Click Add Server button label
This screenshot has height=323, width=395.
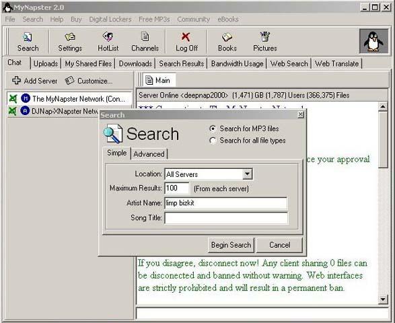[x=40, y=81]
